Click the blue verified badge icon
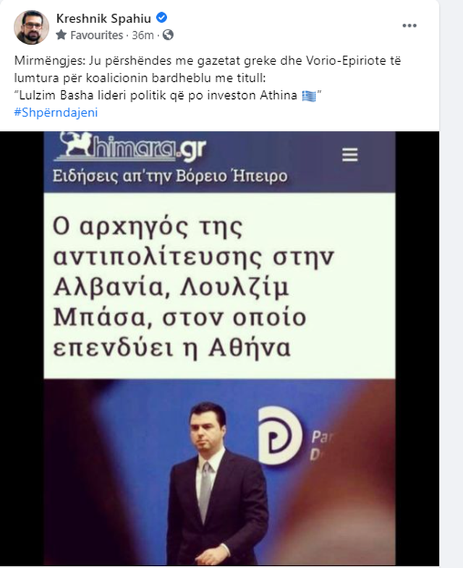 (161, 17)
